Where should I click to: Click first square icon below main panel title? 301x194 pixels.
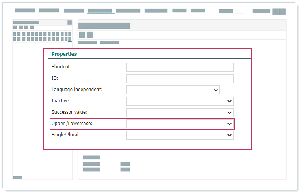[x=82, y=35]
